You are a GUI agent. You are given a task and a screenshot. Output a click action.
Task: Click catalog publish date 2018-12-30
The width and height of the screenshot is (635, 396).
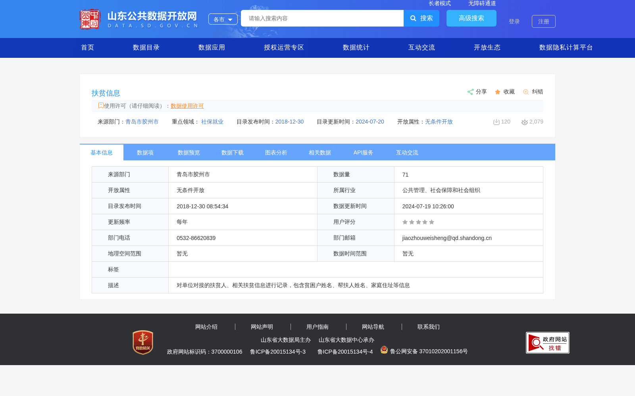(x=290, y=122)
